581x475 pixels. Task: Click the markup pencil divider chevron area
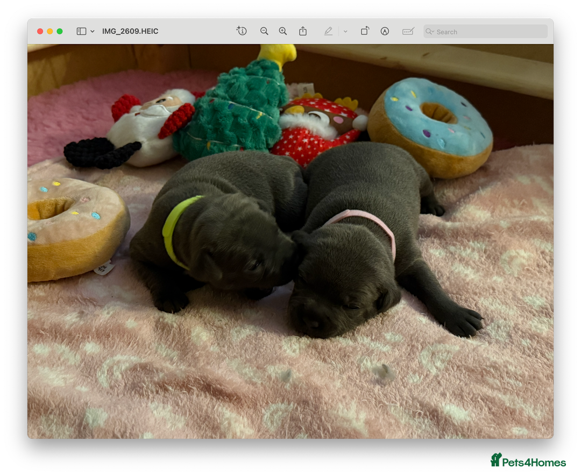[345, 31]
